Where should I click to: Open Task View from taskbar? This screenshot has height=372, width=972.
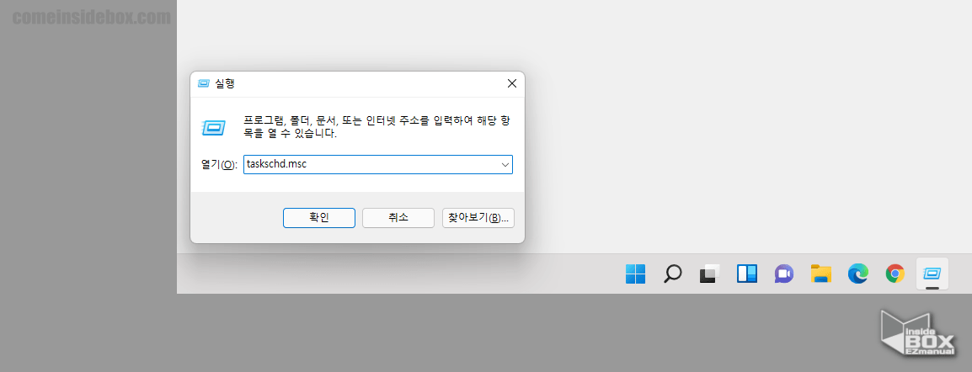[709, 274]
